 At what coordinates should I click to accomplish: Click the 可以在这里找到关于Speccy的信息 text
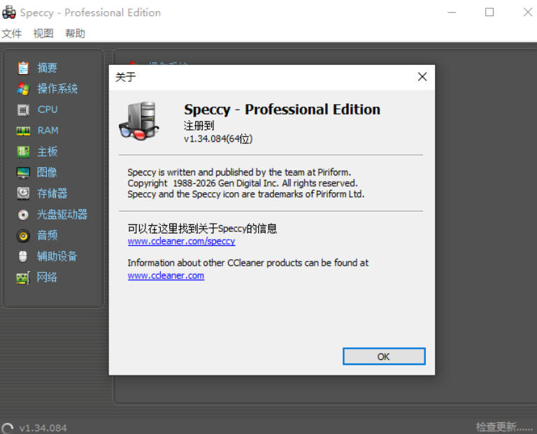pos(202,229)
